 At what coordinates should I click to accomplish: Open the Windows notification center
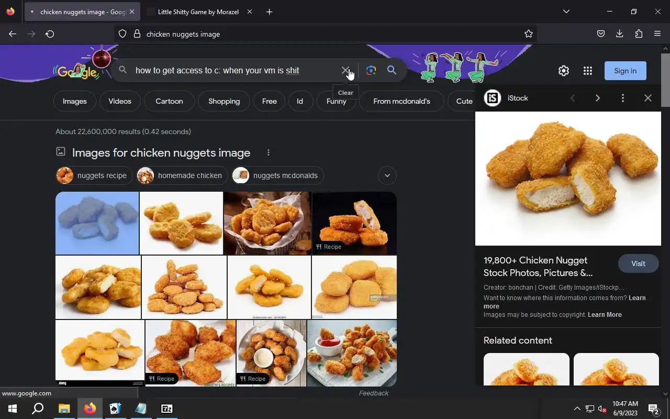coord(654,409)
